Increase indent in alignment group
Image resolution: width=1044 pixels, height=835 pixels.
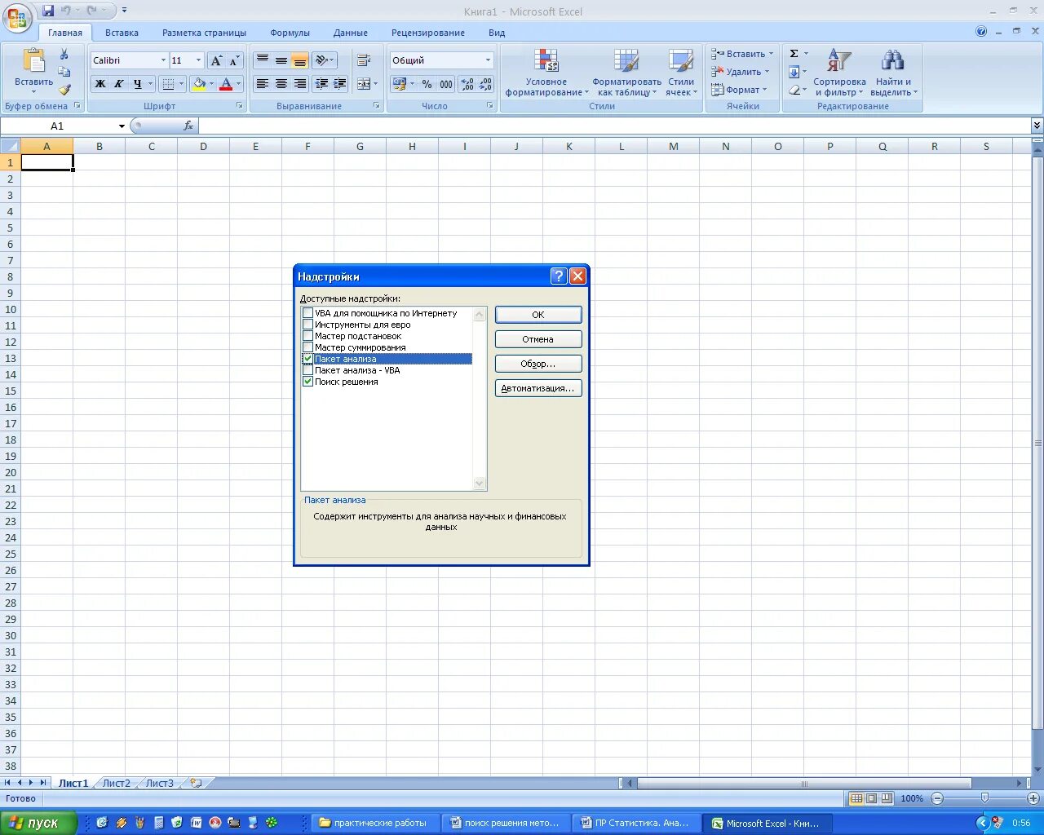(340, 83)
